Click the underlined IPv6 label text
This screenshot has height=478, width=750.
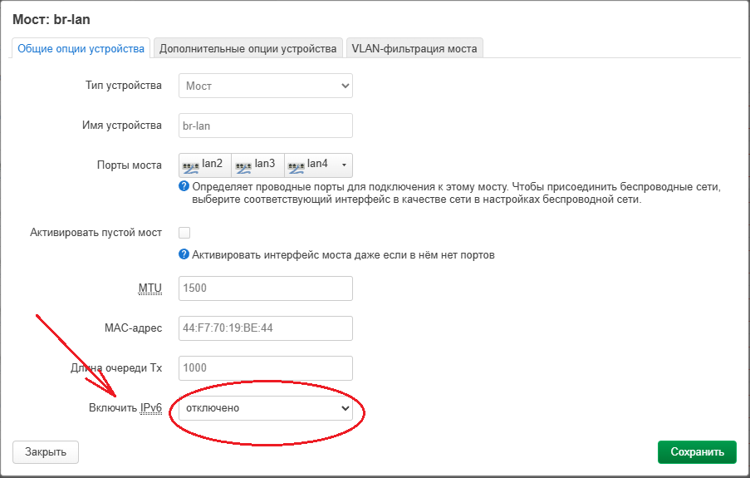click(x=150, y=408)
